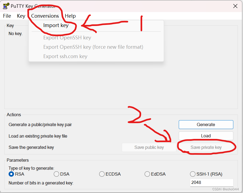Screen dimensions: 243x193
Task: Click the PuTTY Key Generator title bar icon
Action: tap(6, 6)
